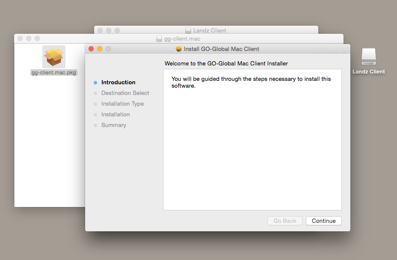Click the gg-client.mac window title text
This screenshot has height=260, width=397.
[182, 39]
